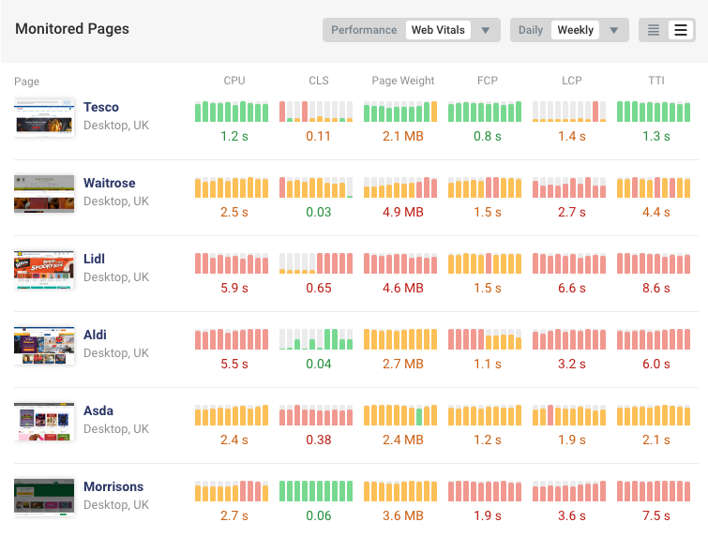
Task: Click the FCP column header
Action: pos(488,81)
